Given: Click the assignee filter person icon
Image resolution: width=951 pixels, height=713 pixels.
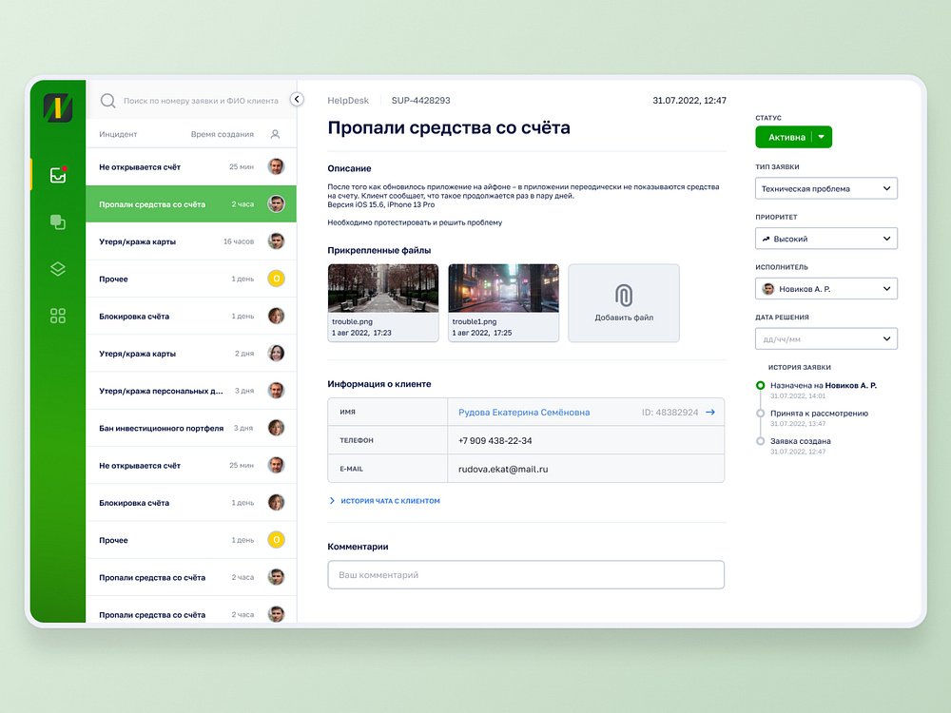Looking at the screenshot, I should 275,135.
